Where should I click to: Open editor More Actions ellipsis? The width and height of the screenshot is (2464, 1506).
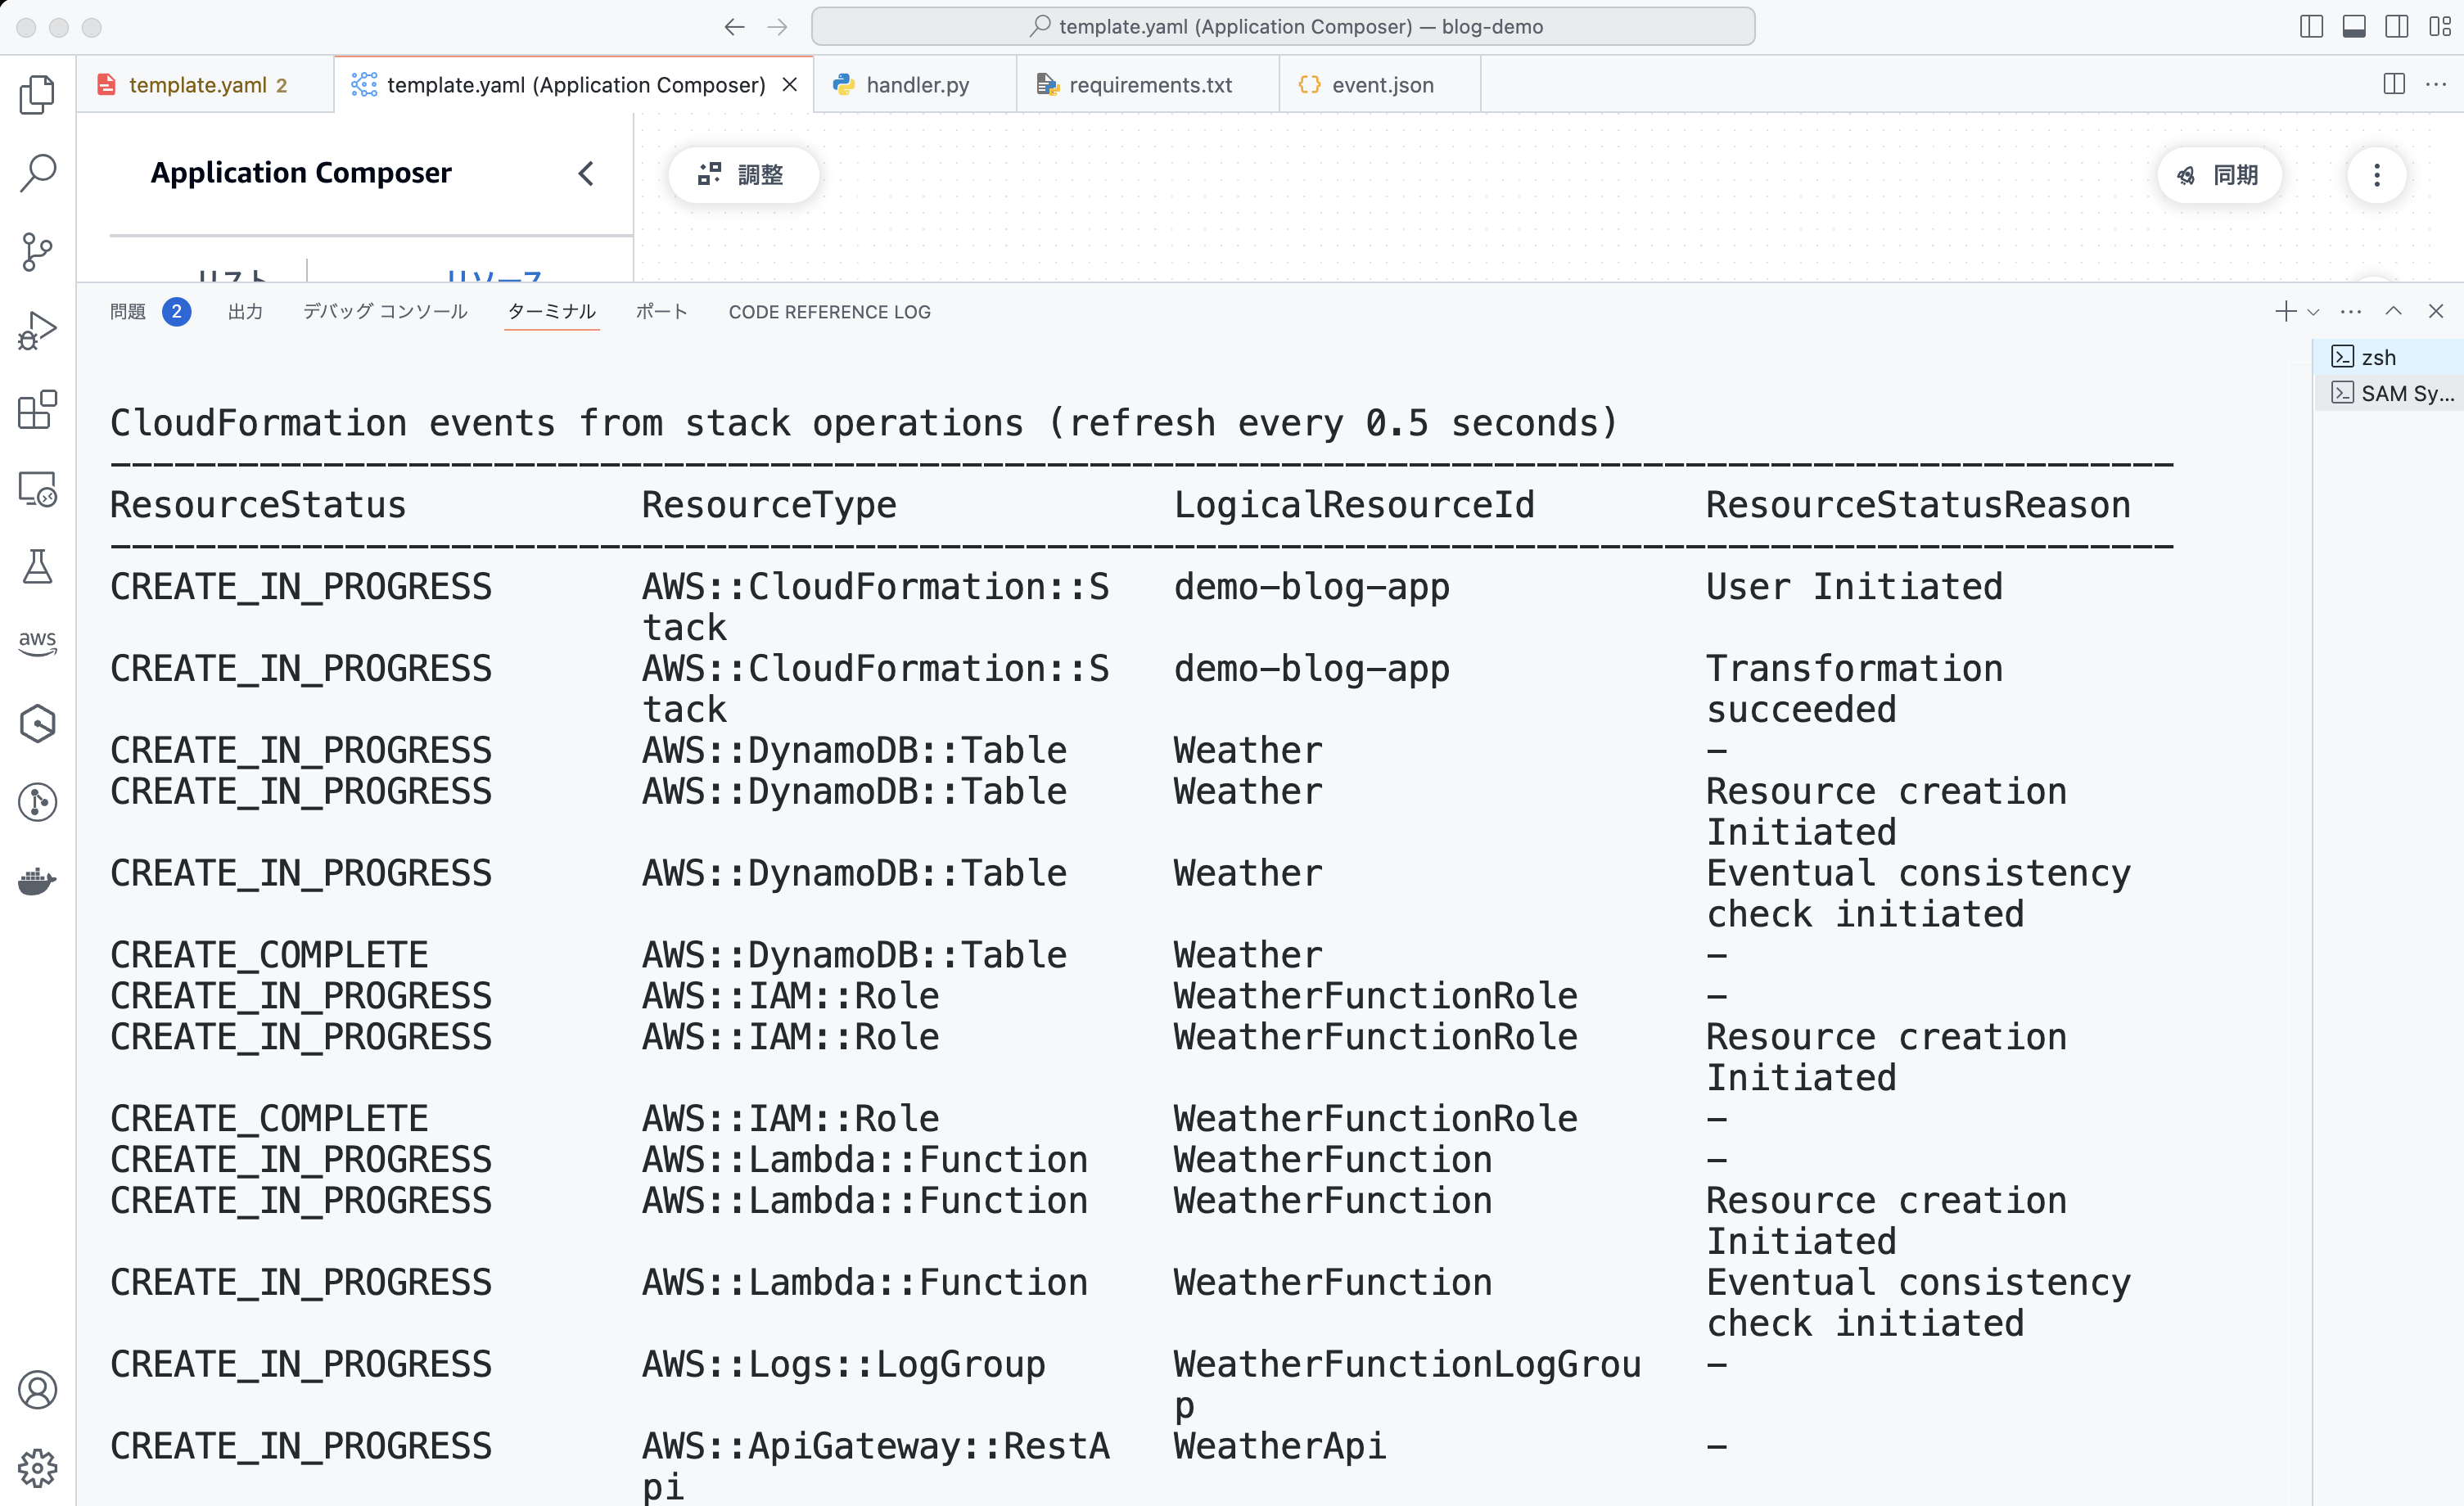tap(2436, 84)
